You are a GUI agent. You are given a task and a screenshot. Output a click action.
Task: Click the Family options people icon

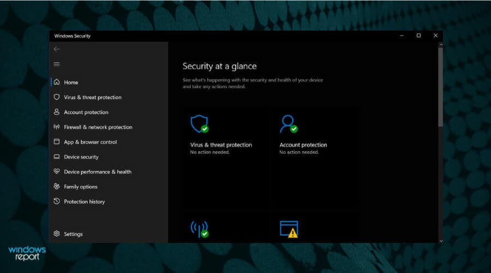pos(57,187)
